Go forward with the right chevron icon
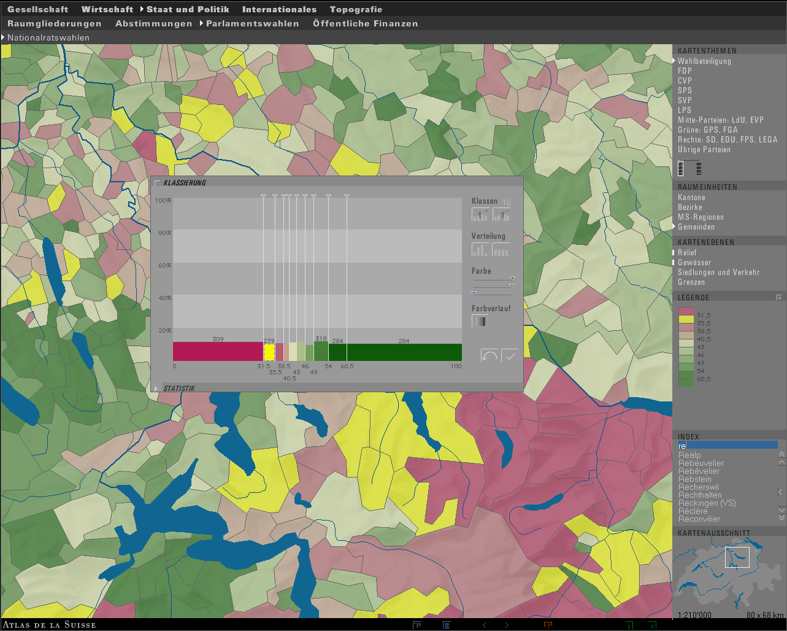 (x=507, y=625)
